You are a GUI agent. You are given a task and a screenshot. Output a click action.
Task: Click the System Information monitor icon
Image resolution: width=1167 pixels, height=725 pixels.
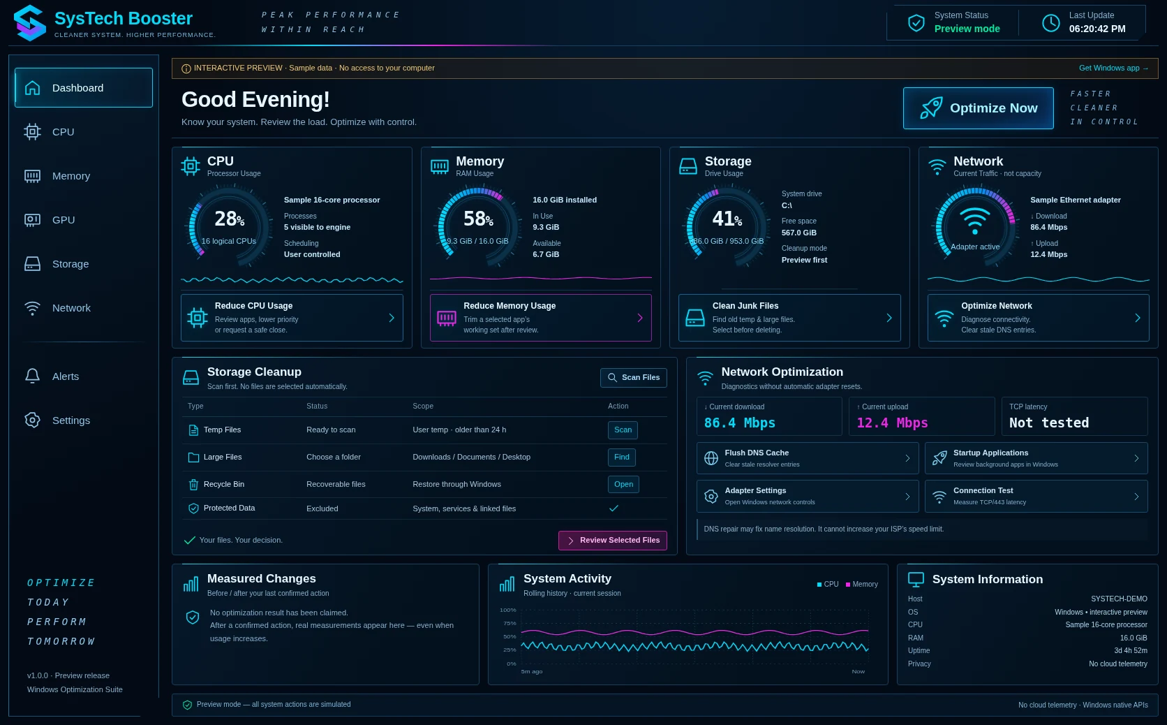pos(916,579)
